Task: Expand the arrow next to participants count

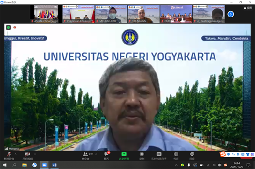Action: coord(96,154)
